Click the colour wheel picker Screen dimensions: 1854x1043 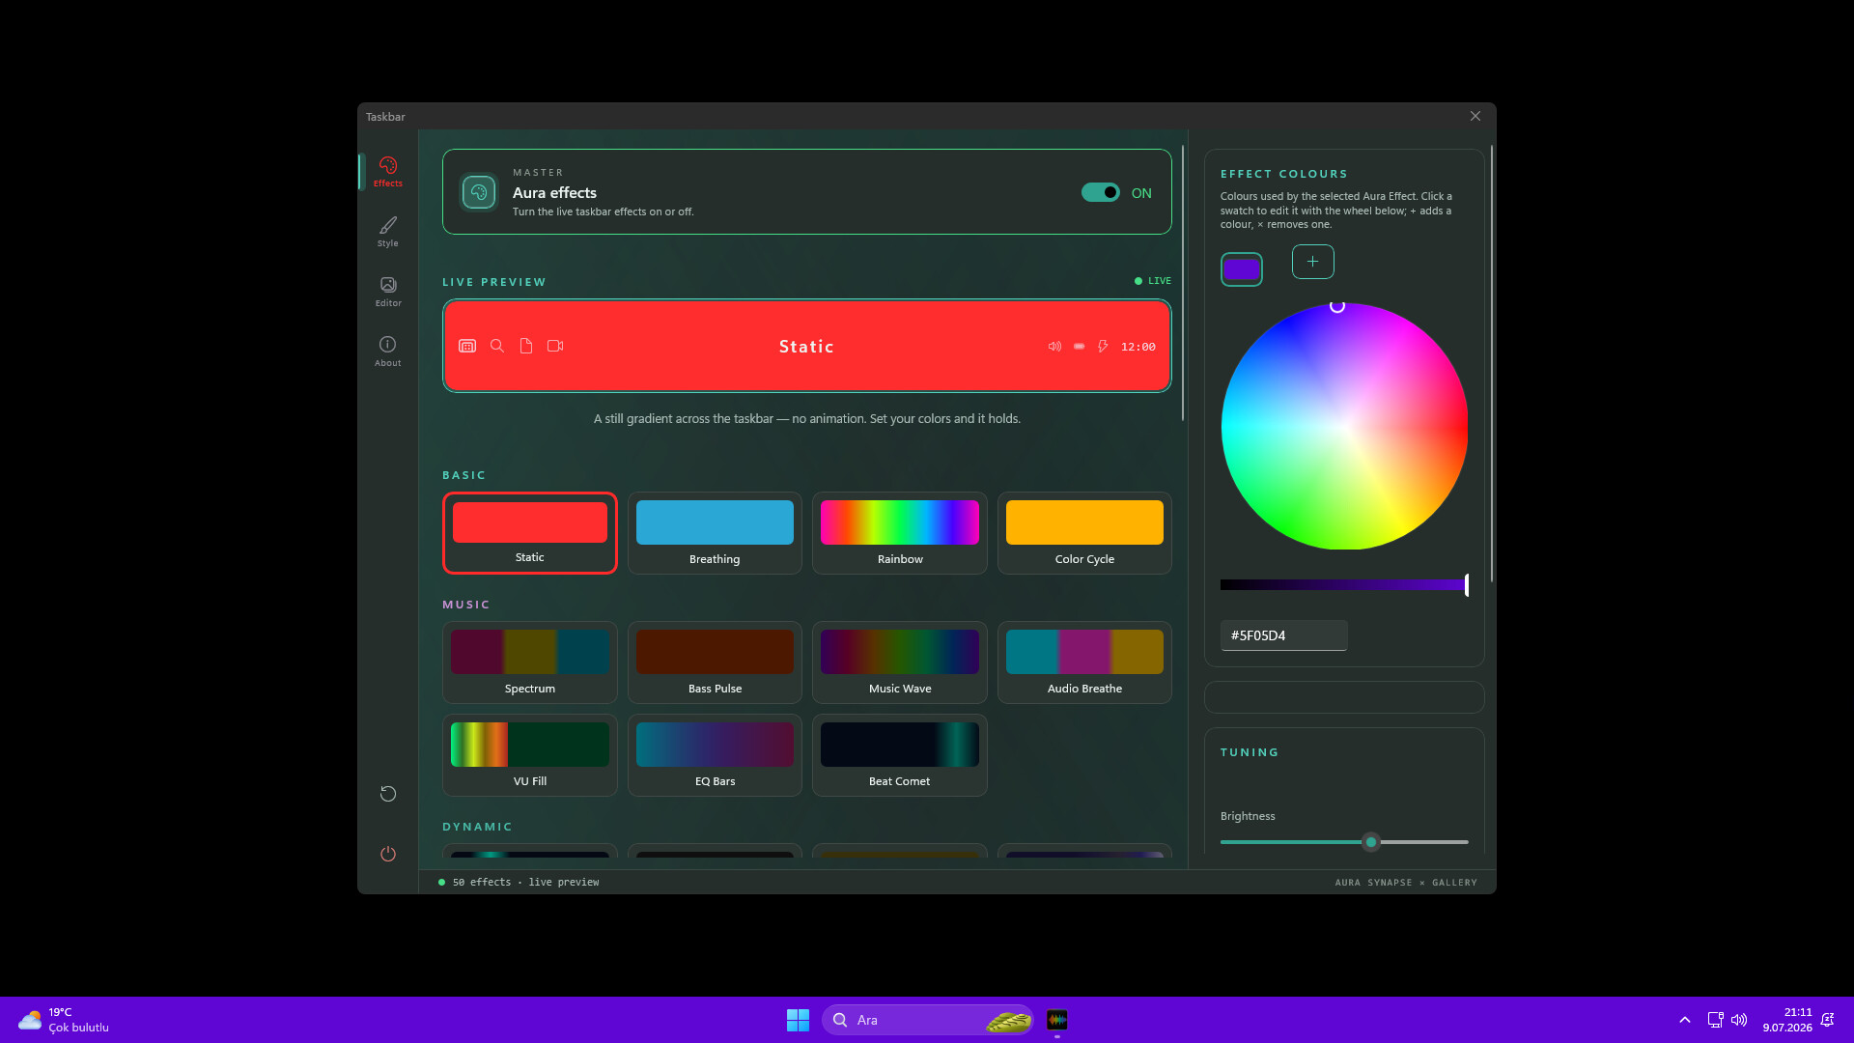tap(1344, 426)
